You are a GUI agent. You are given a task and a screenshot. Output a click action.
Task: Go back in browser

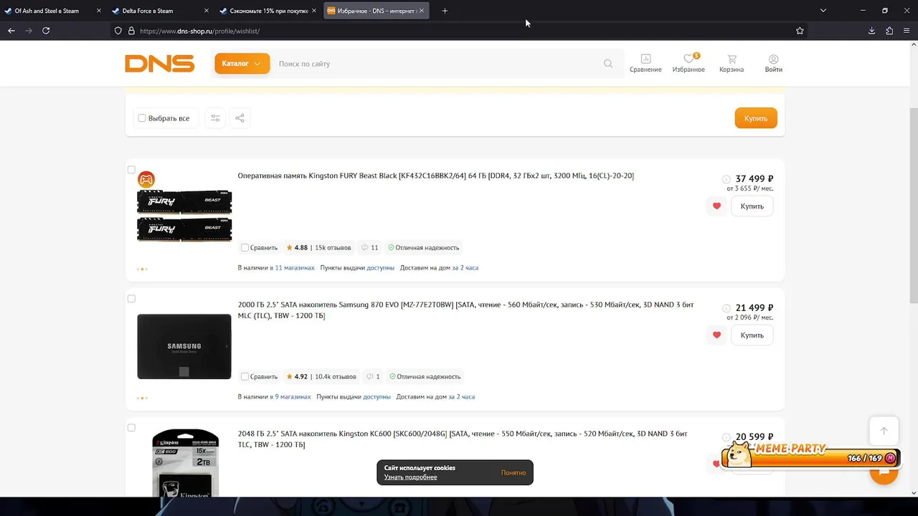(x=11, y=31)
